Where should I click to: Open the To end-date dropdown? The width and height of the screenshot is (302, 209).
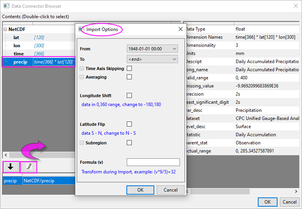pos(152,59)
